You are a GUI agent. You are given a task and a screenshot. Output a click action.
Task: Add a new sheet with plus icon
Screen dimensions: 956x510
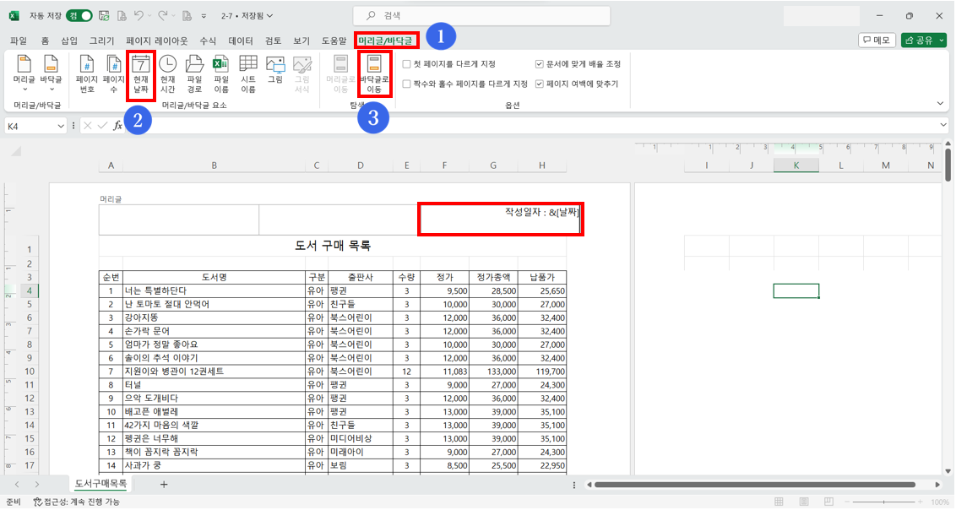point(163,485)
